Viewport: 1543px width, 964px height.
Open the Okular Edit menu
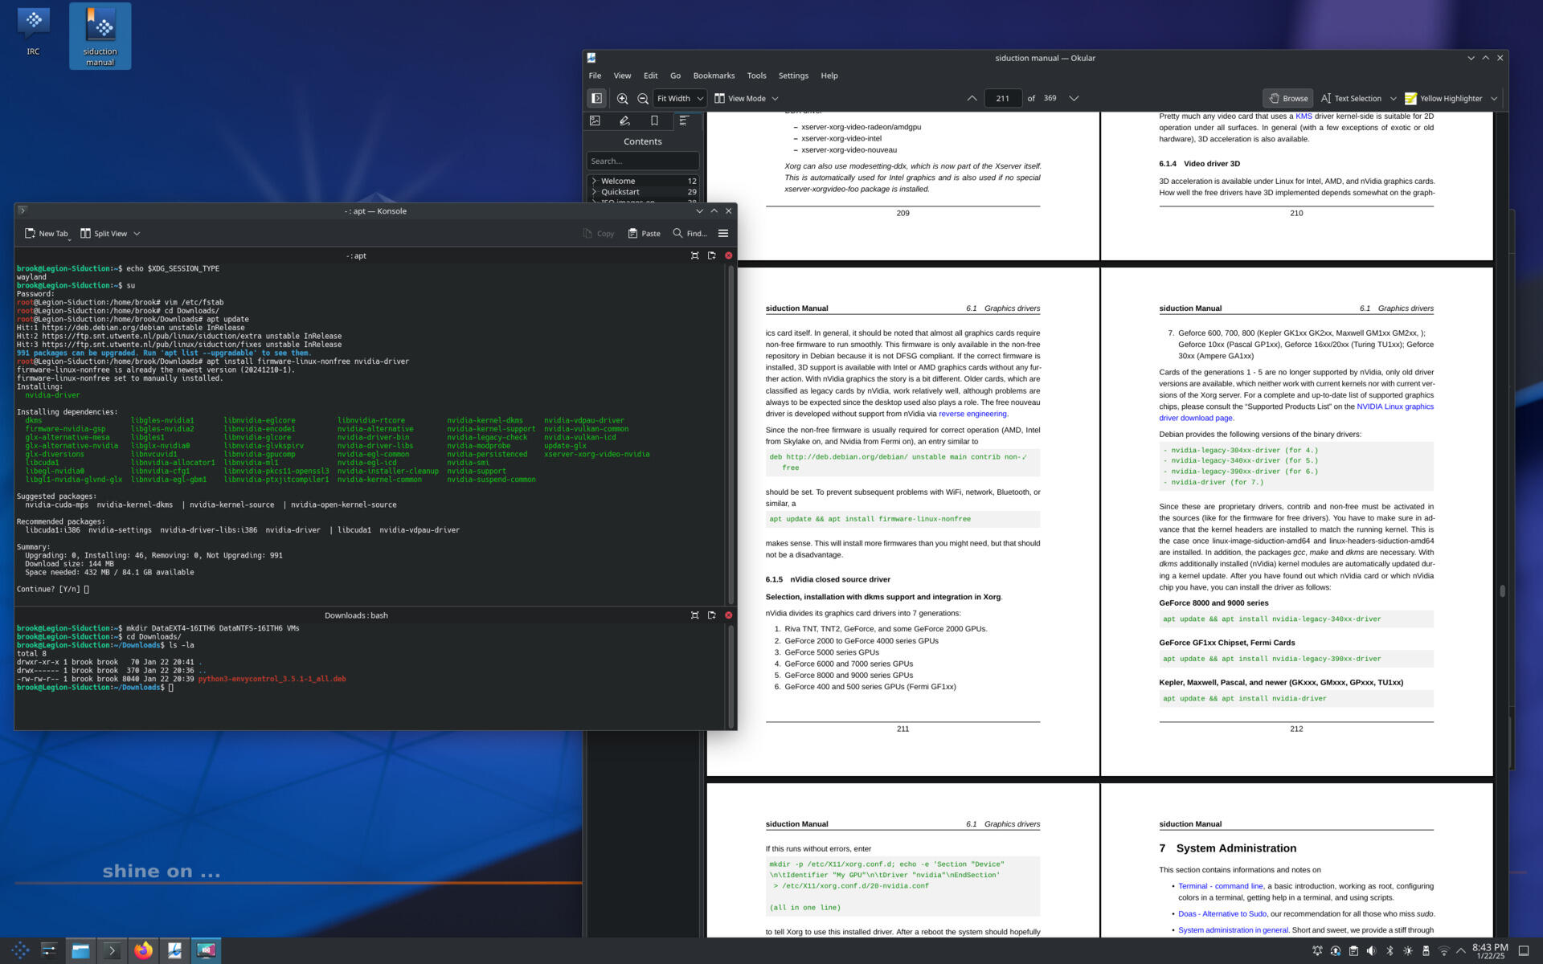point(650,76)
